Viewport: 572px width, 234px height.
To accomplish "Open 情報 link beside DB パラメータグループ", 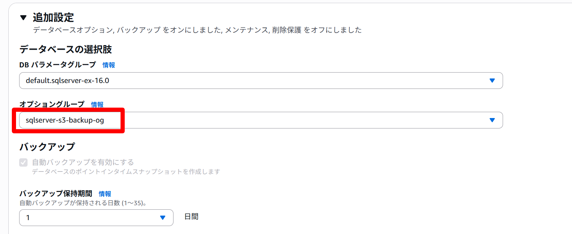I will click(109, 65).
